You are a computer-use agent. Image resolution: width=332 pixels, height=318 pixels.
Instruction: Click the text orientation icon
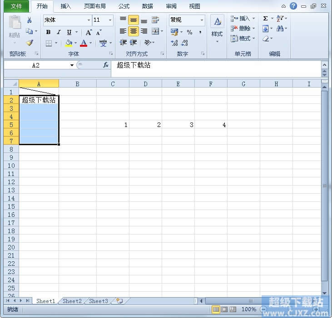(148, 43)
